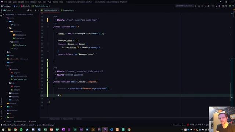Screen dimensions: 235x132
Task: Expand the Migrations folder
Action: coord(8,93)
